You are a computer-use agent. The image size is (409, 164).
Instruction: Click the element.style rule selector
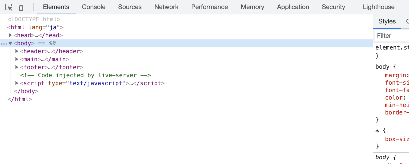(392, 48)
